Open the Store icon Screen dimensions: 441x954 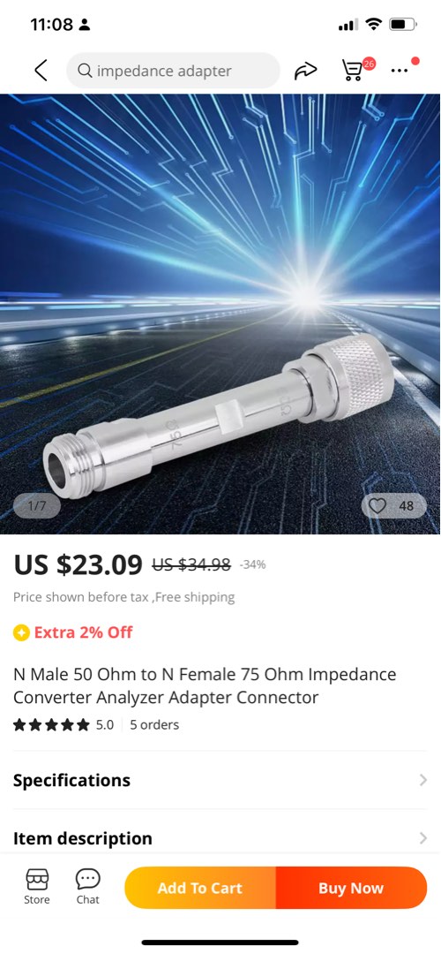point(37,887)
